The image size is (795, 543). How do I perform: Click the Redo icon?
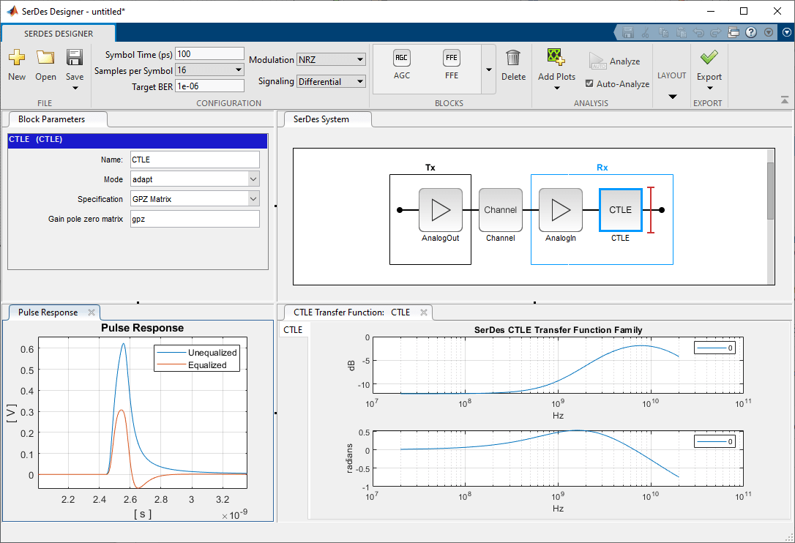715,32
